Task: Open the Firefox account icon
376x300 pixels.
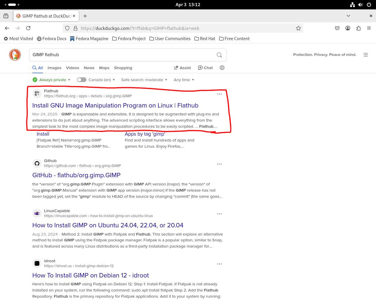Action: 348,28
